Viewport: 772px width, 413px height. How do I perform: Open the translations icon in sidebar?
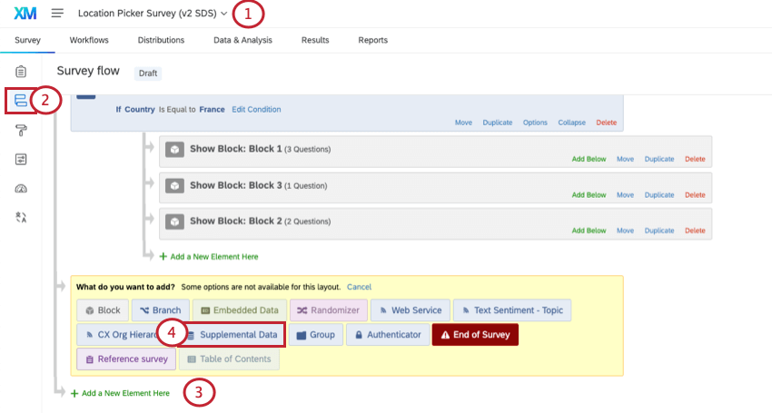tap(21, 217)
